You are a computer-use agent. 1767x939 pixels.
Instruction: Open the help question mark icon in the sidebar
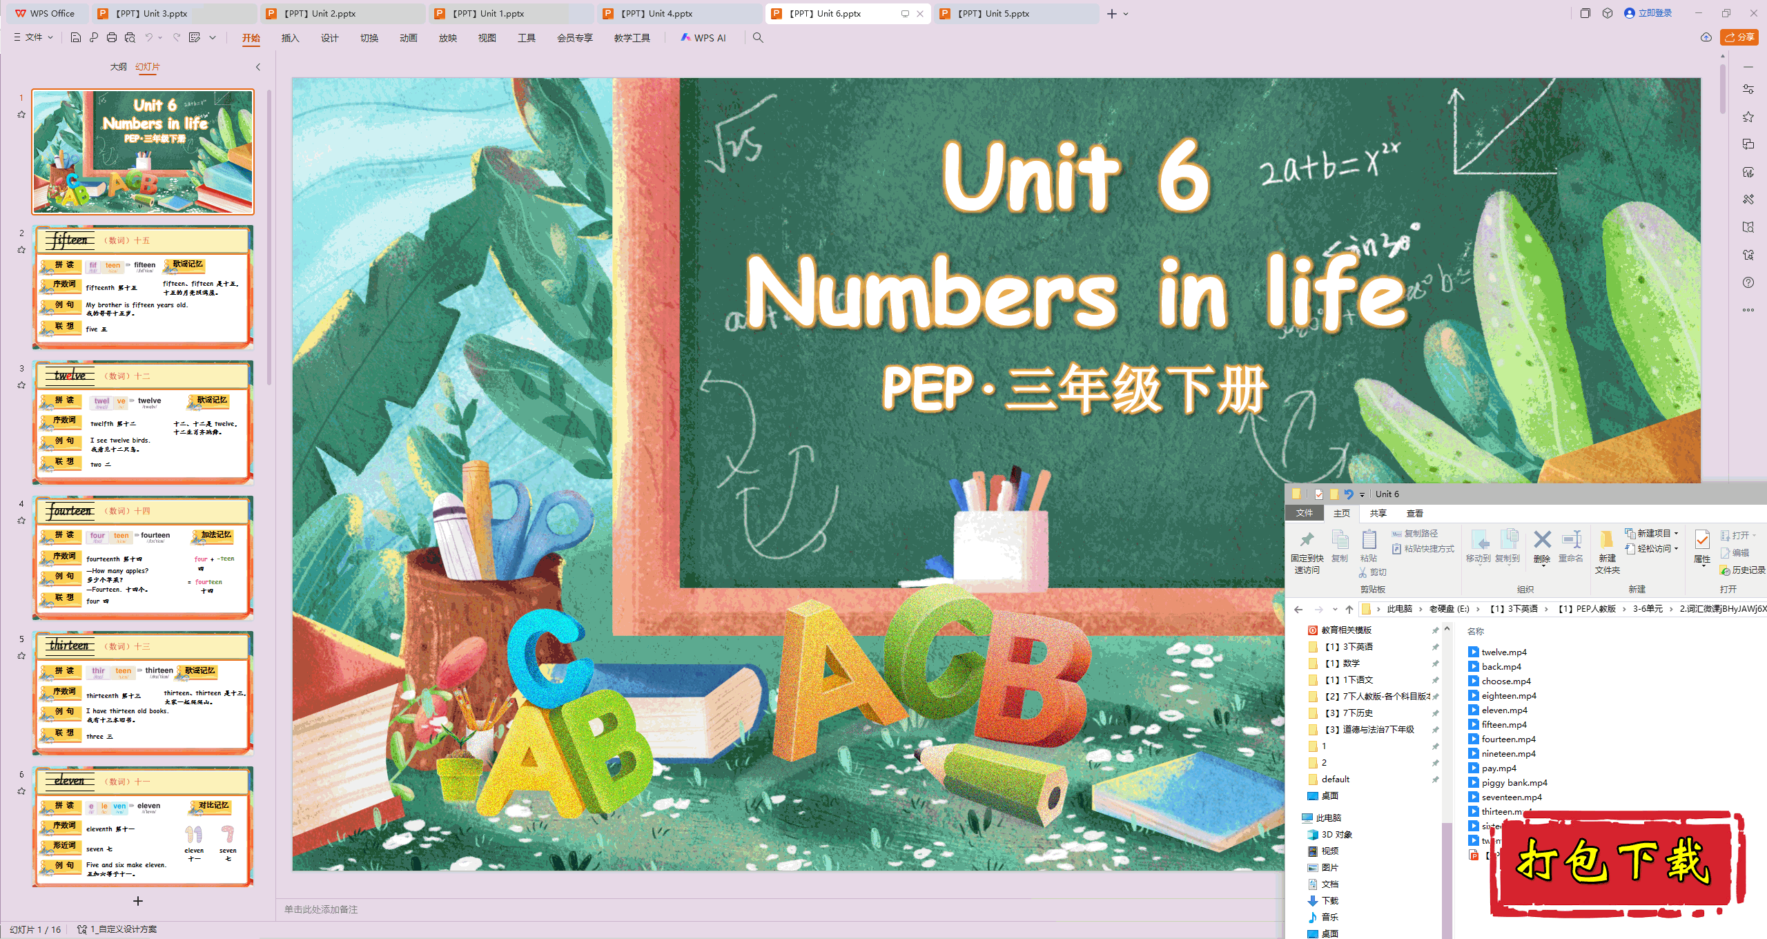click(x=1748, y=282)
